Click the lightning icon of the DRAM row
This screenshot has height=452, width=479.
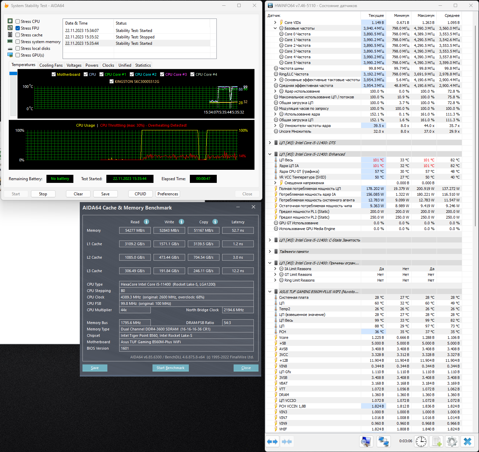[x=276, y=395]
